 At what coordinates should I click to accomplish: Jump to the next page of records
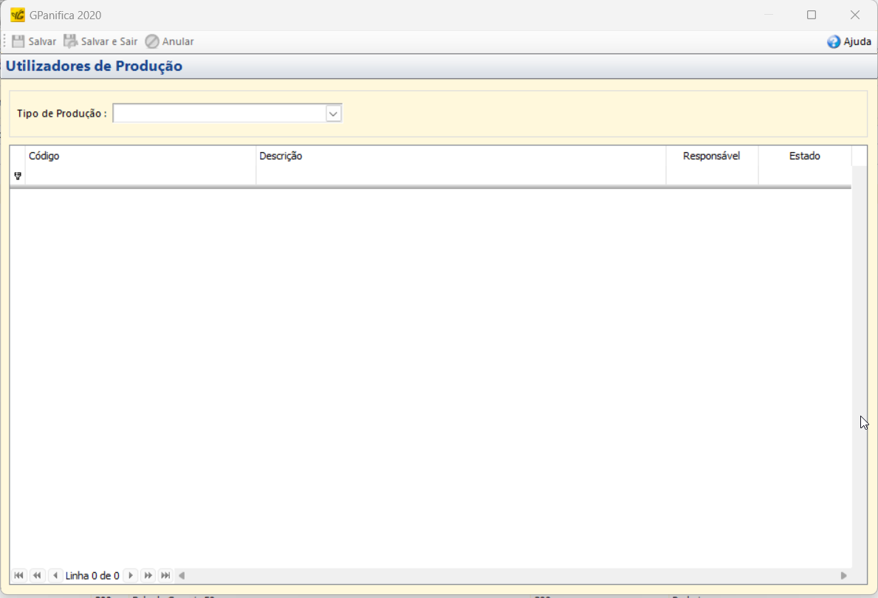[148, 575]
